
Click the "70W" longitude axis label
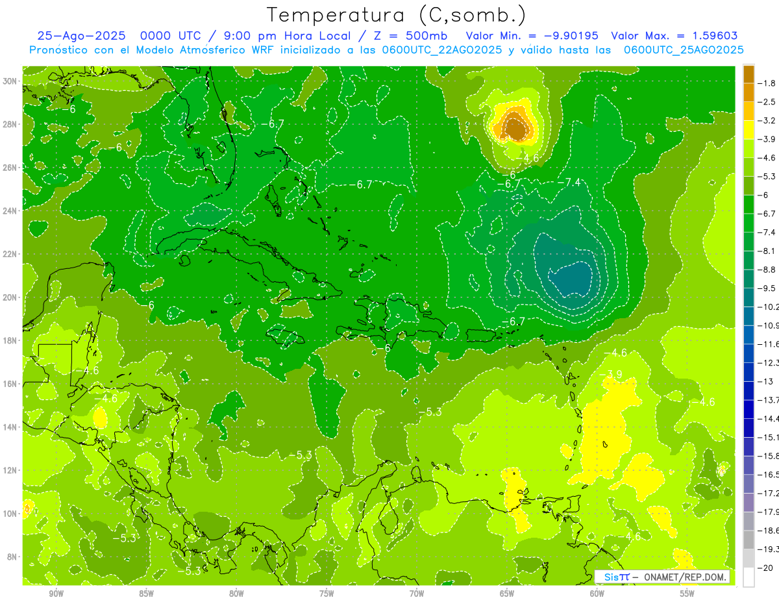(x=417, y=594)
